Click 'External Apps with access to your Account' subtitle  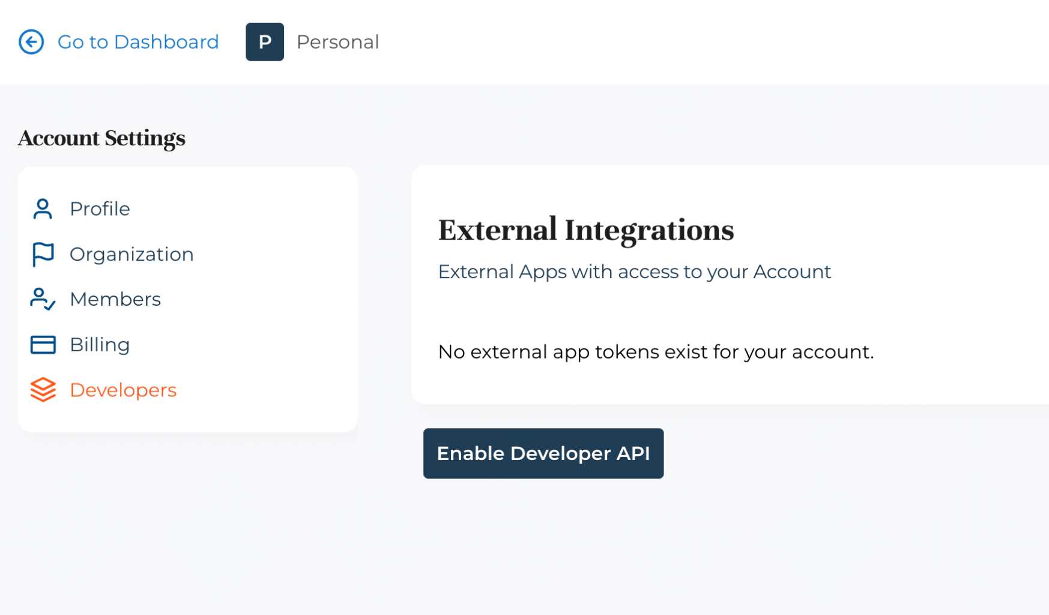point(635,272)
